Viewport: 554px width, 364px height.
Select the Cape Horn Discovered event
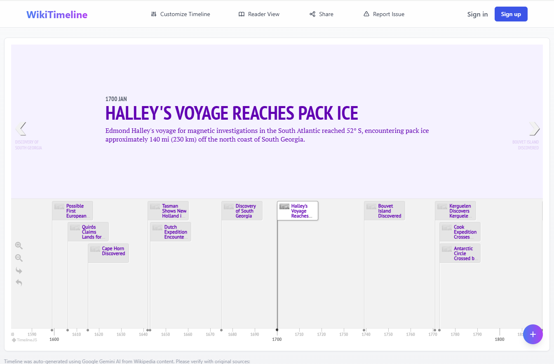[108, 253]
